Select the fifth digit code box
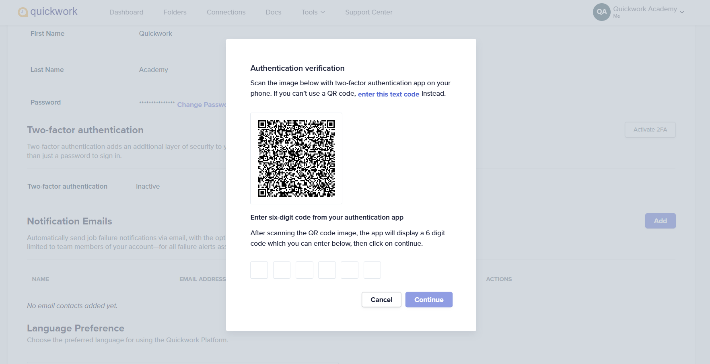Viewport: 710px width, 364px height. click(x=350, y=270)
